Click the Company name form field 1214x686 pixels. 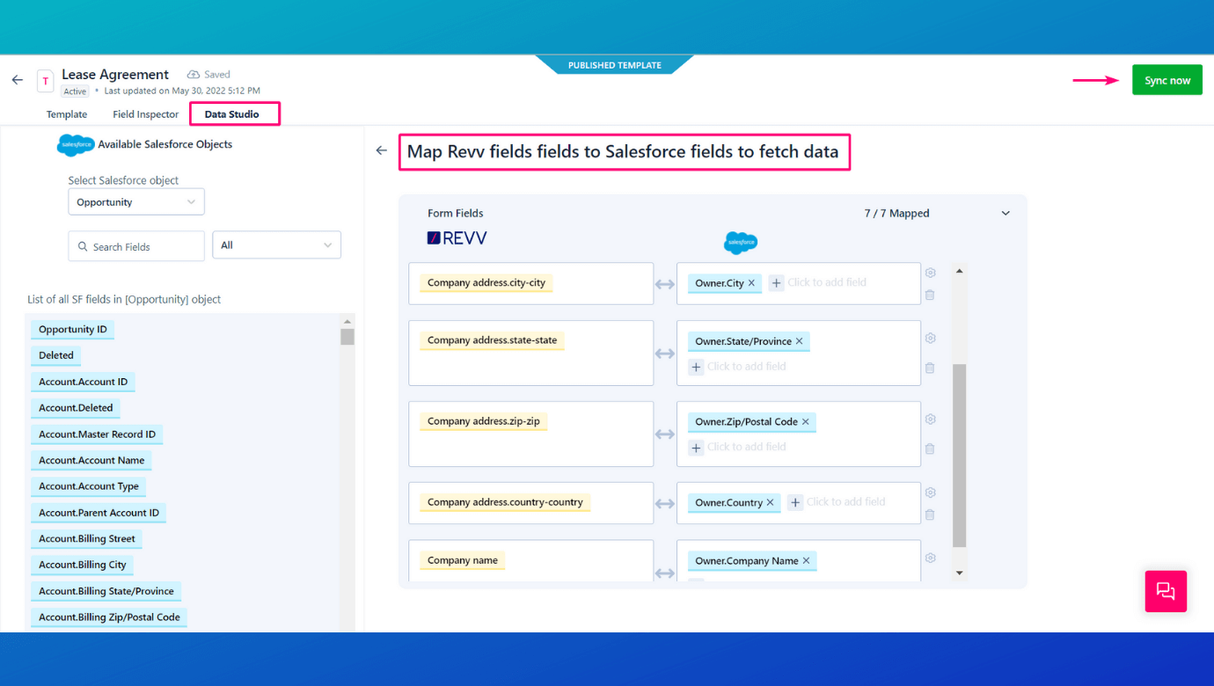pos(463,561)
